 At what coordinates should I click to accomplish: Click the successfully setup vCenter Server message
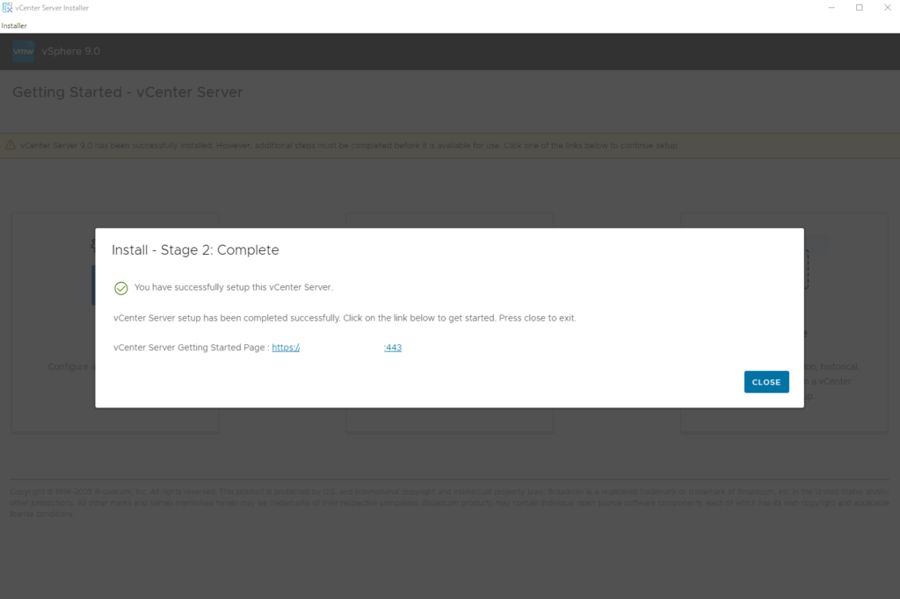[234, 288]
